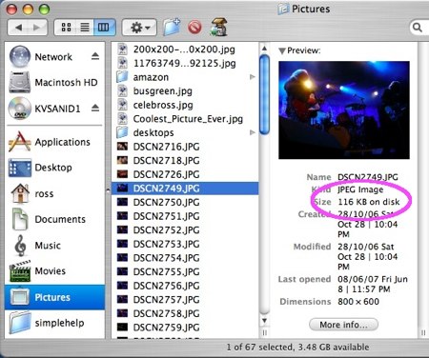The height and width of the screenshot is (358, 429).
Task: Eject the KVSANID1 disc
Action: tap(95, 108)
